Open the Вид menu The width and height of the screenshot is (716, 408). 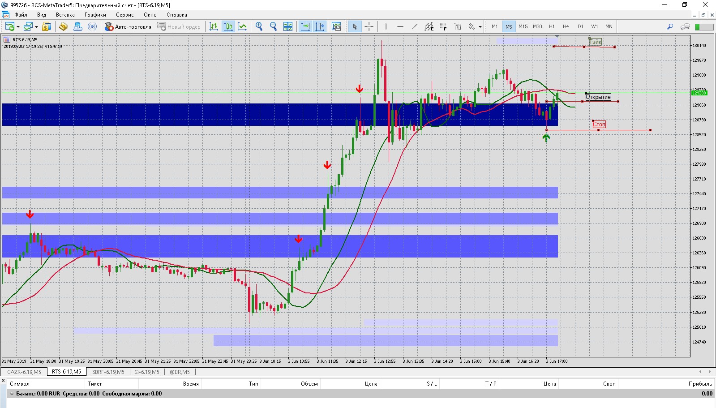41,15
